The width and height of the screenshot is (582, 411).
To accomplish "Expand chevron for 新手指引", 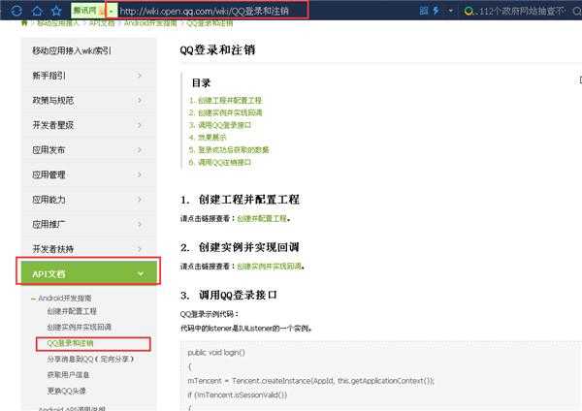I will tap(140, 76).
